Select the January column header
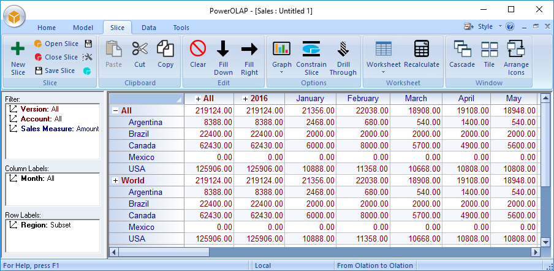The image size is (554, 271). coord(310,99)
